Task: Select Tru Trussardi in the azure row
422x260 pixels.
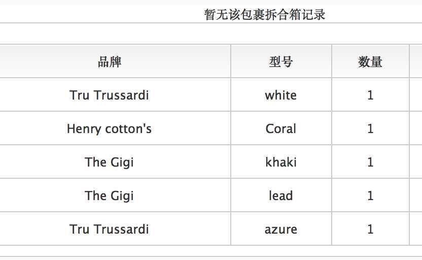Action: [x=110, y=229]
